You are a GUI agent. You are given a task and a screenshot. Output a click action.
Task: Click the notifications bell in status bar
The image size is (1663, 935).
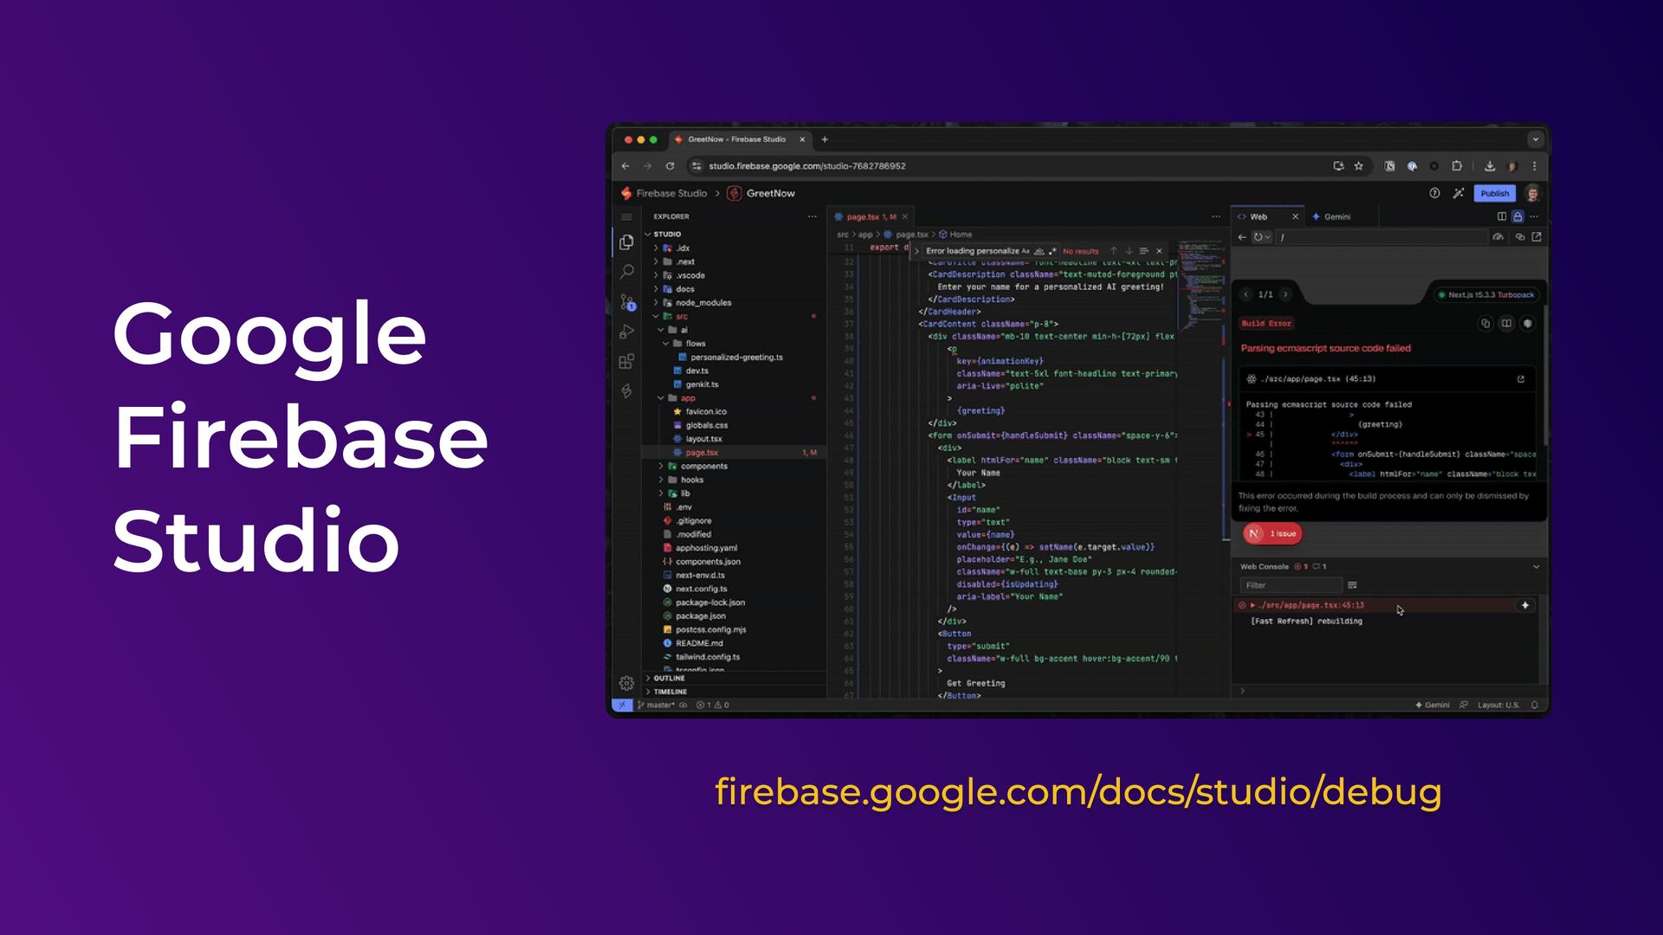click(1535, 705)
